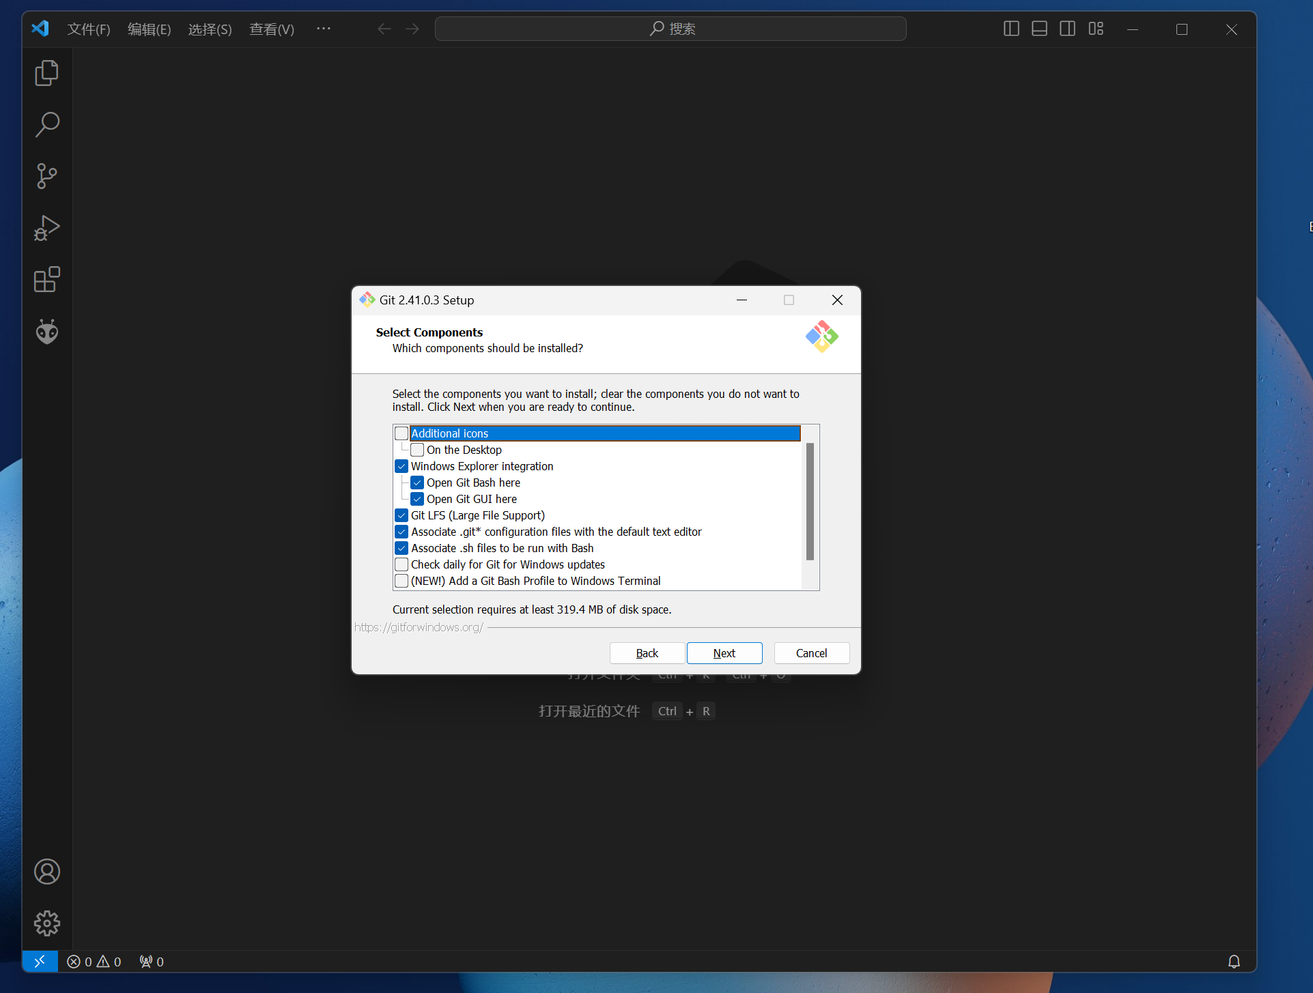Image resolution: width=1313 pixels, height=993 pixels.
Task: Uncheck Git LFS (Large File Support)
Action: pos(401,515)
